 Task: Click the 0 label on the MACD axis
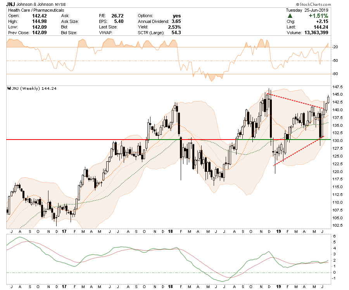(x=335, y=273)
